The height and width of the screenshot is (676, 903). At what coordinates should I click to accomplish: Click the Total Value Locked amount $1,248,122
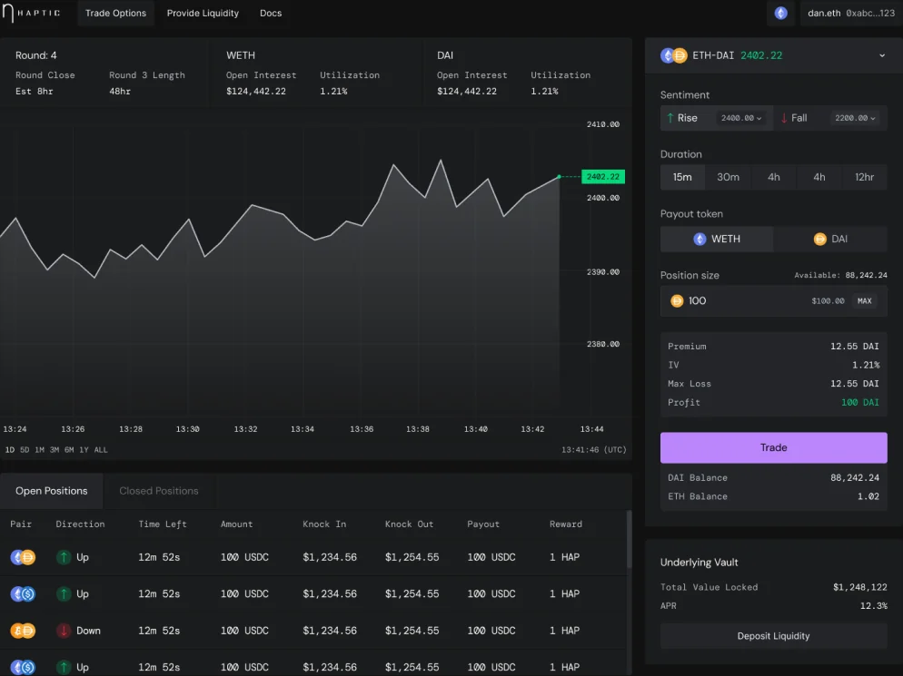click(859, 587)
